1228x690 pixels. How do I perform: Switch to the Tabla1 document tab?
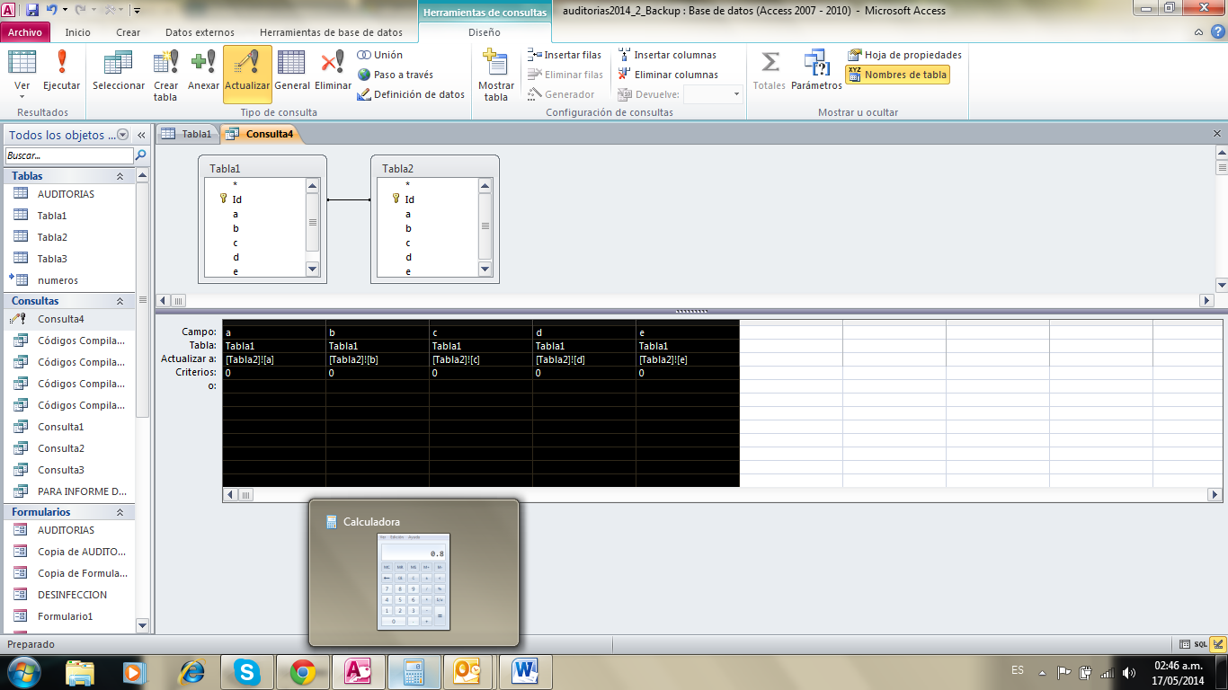(188, 134)
